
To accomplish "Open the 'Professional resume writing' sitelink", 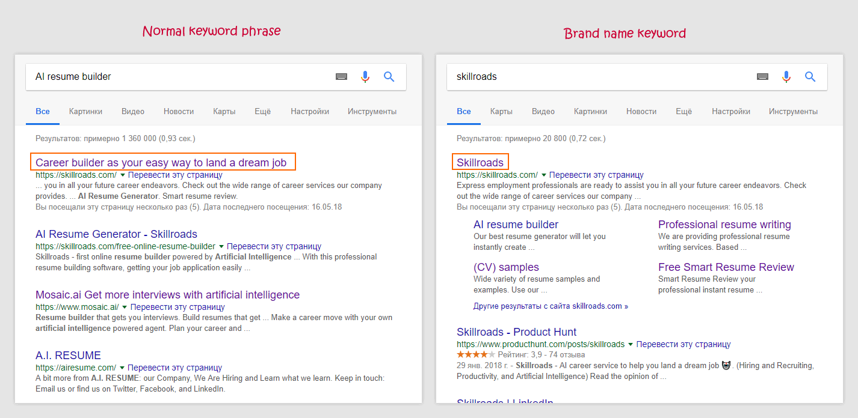I will (724, 225).
